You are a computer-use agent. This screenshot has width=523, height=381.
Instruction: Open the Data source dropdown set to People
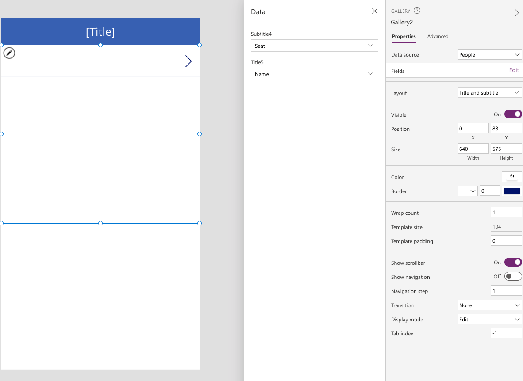pyautogui.click(x=489, y=54)
